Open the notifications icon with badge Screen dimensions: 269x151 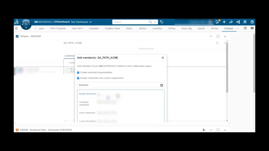pyautogui.click(x=217, y=22)
